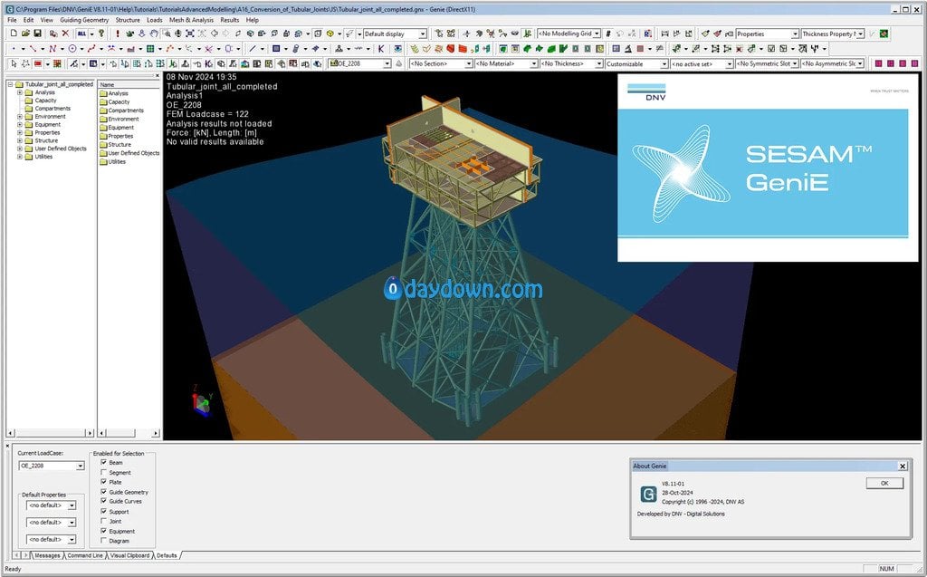Click the New workspace icon

pyautogui.click(x=14, y=34)
